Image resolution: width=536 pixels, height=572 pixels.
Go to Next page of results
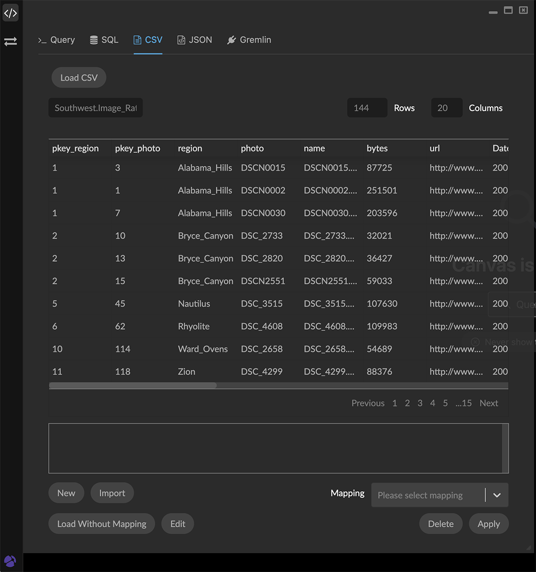(488, 403)
